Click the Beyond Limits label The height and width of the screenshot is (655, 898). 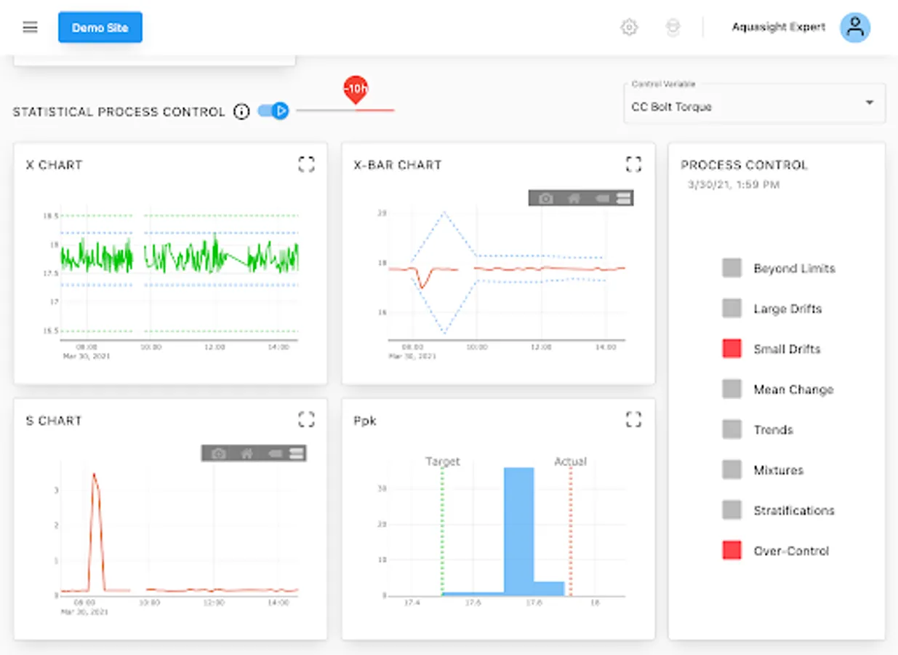tap(794, 269)
